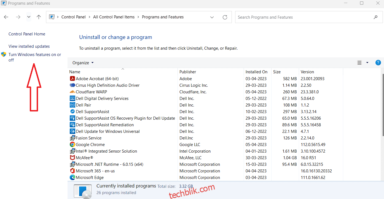Click the view list layout icon
The height and width of the screenshot is (199, 384).
pyautogui.click(x=359, y=63)
